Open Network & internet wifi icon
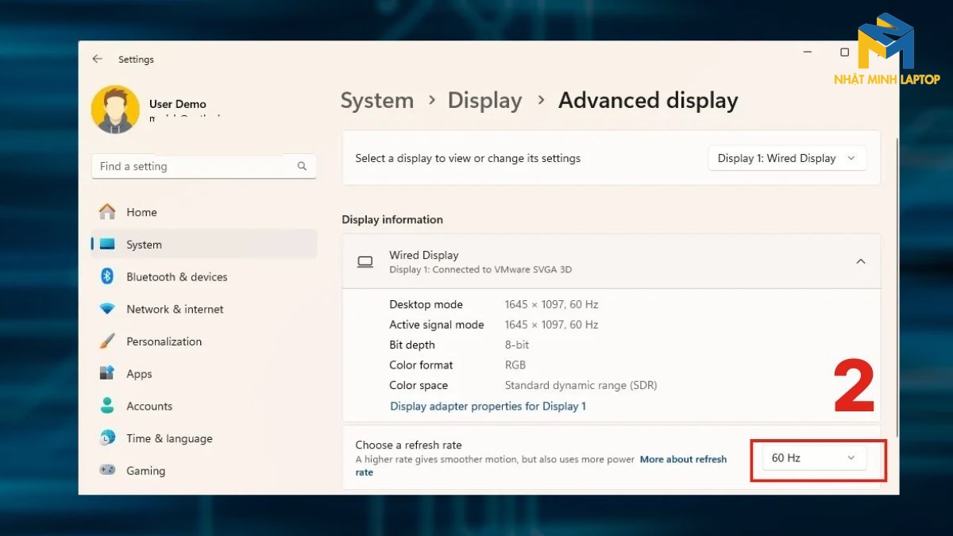The width and height of the screenshot is (953, 536). (107, 309)
